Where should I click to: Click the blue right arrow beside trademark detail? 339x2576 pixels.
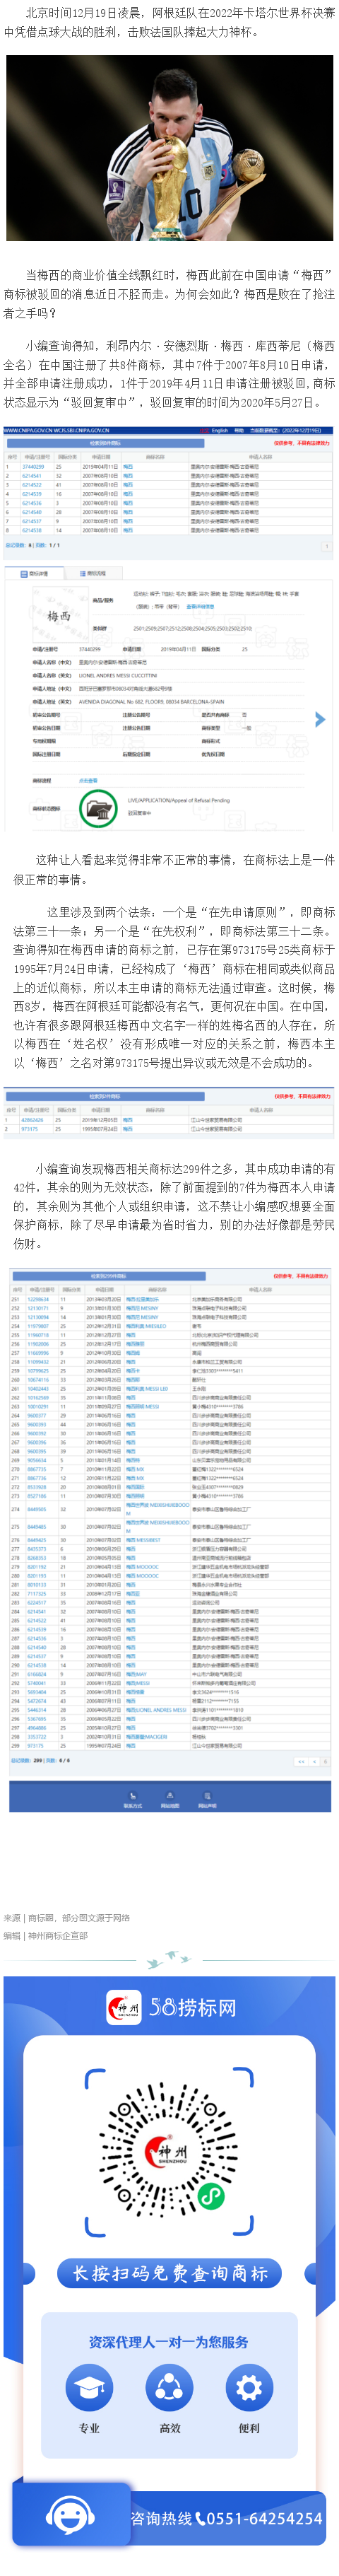(320, 719)
